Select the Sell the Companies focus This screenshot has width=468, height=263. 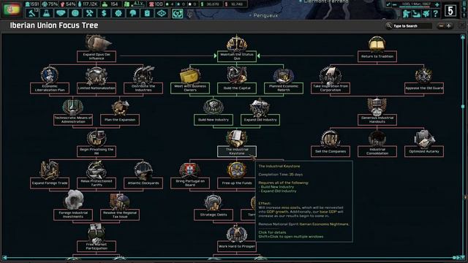[331, 151]
